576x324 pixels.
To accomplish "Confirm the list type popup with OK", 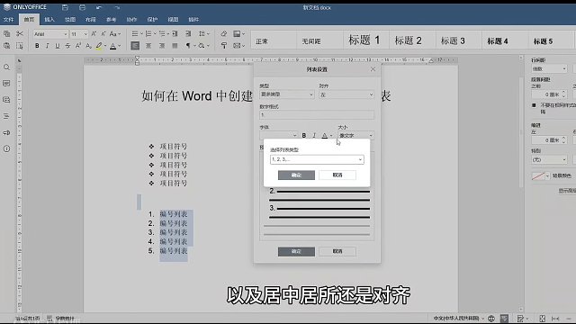I will click(x=296, y=175).
